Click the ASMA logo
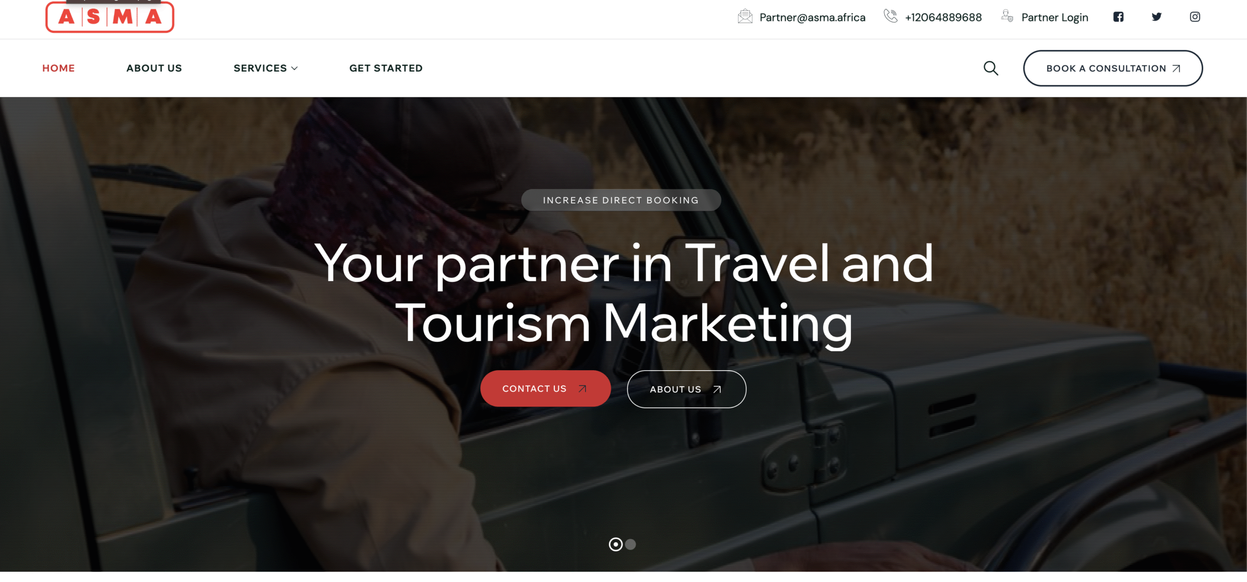1247x582 pixels. point(110,17)
